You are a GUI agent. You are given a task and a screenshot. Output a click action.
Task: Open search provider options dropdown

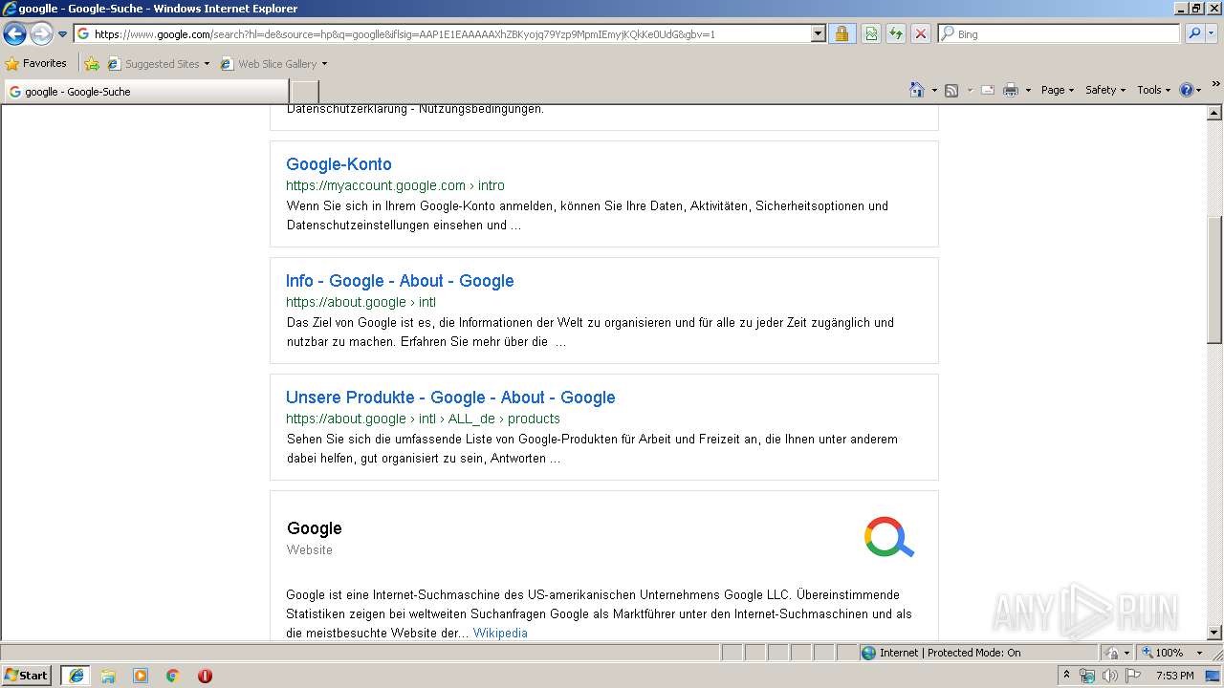pyautogui.click(x=1213, y=33)
